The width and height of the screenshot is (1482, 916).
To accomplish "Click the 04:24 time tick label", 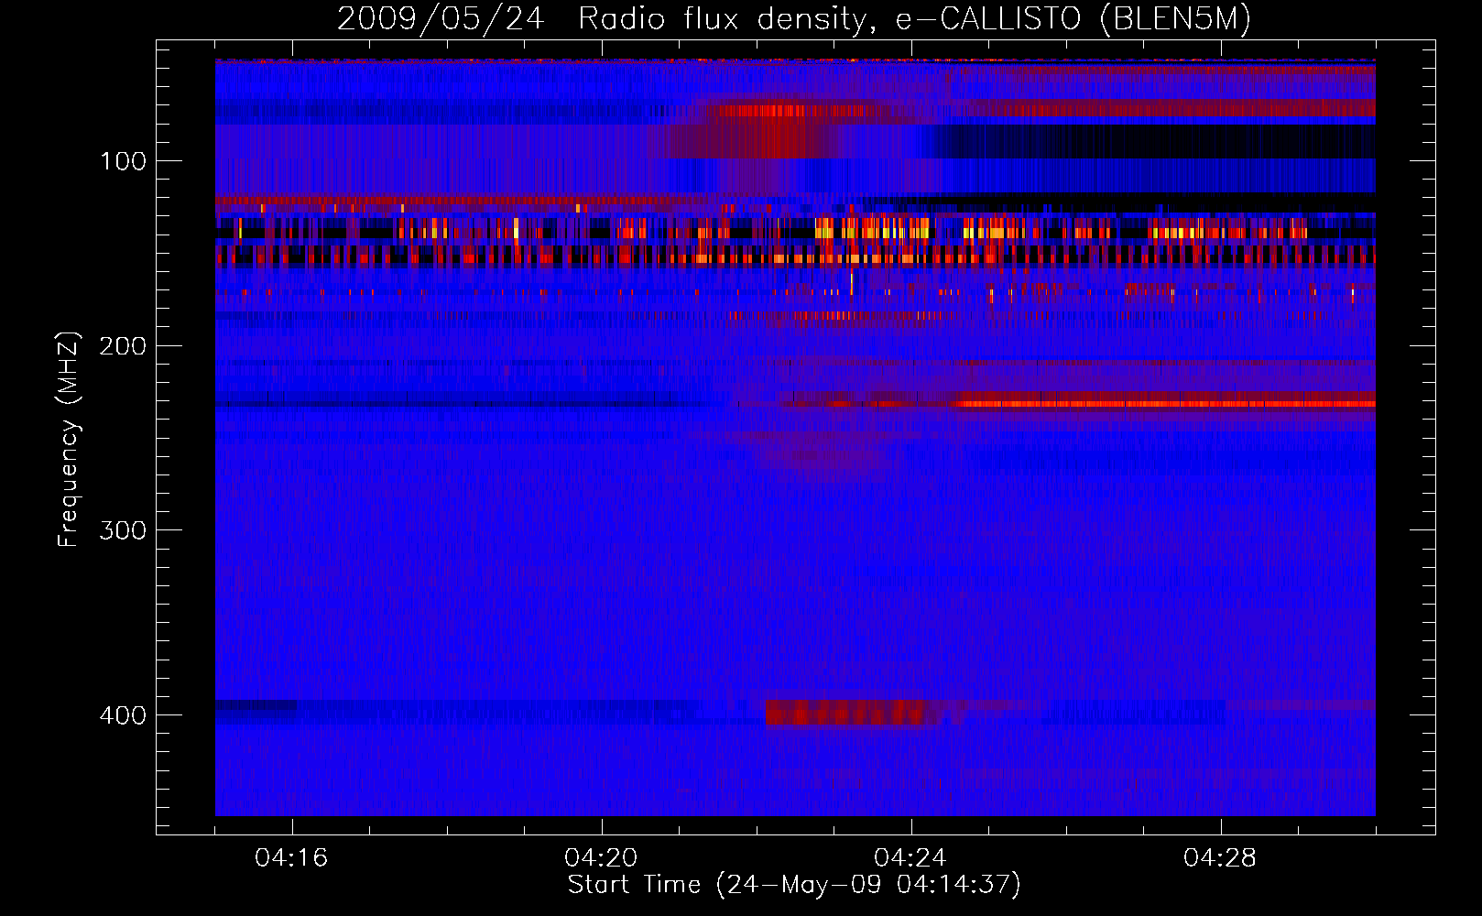I will point(910,858).
